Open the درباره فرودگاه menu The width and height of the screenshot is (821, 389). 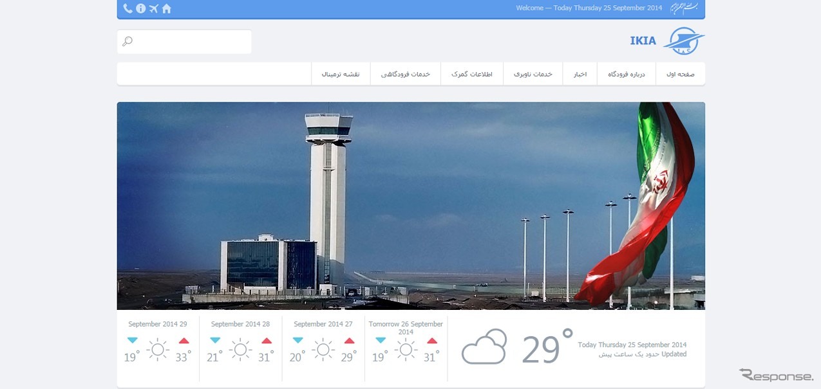(x=626, y=75)
